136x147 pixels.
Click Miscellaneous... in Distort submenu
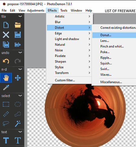coord(111,82)
